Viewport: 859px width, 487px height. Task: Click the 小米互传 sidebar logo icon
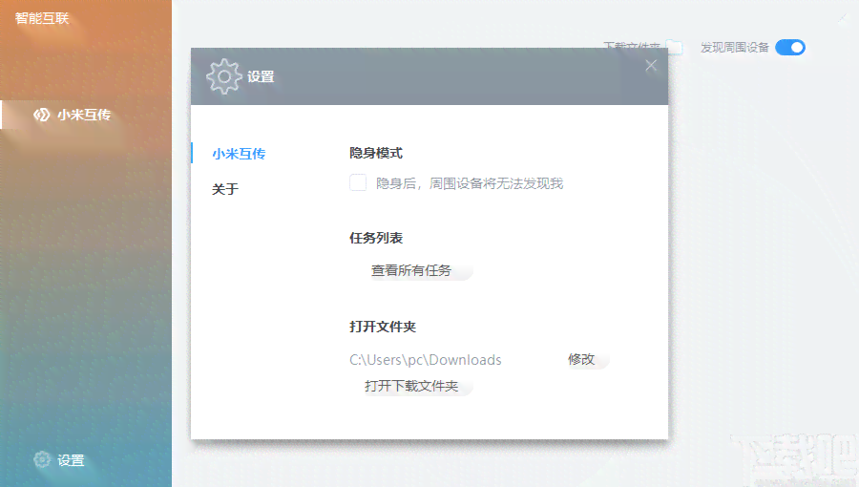pyautogui.click(x=42, y=115)
